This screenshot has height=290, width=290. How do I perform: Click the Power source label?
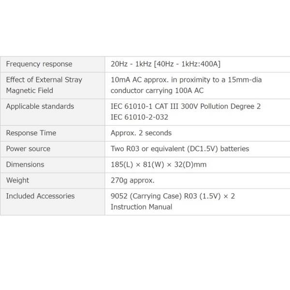28,149
